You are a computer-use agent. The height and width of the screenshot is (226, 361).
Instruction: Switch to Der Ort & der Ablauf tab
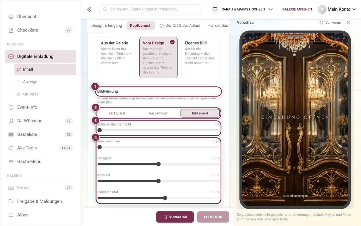(180, 26)
